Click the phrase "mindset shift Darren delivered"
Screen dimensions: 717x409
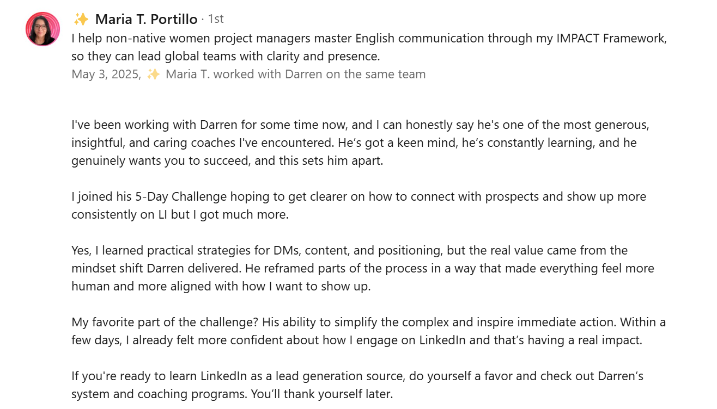coord(156,268)
